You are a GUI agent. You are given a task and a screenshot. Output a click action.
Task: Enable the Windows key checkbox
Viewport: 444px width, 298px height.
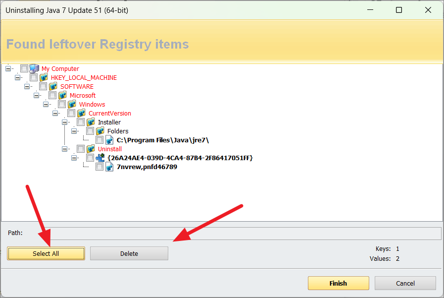point(62,104)
